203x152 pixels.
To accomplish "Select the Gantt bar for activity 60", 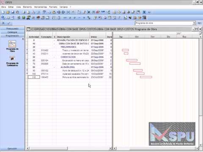I will tap(132, 60).
